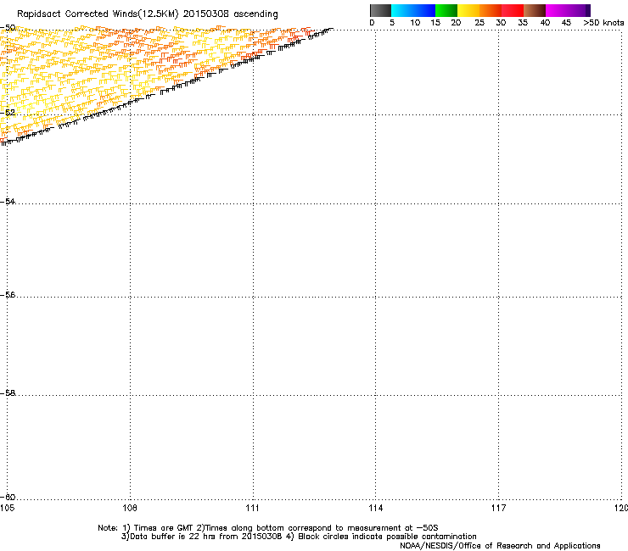Click the chart title 'Rapidscat Corrected Winds(12.5KM)'
The height and width of the screenshot is (551, 628).
point(98,14)
